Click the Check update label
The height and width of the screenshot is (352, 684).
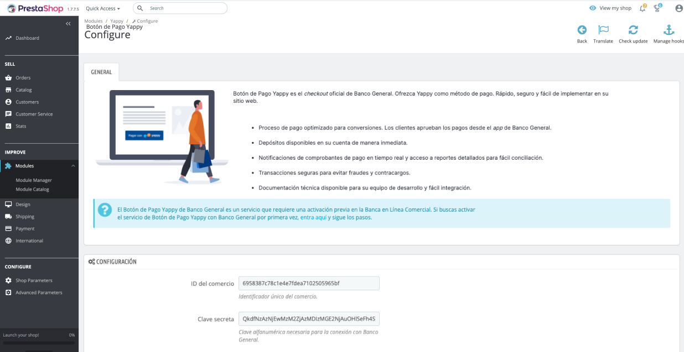point(633,41)
